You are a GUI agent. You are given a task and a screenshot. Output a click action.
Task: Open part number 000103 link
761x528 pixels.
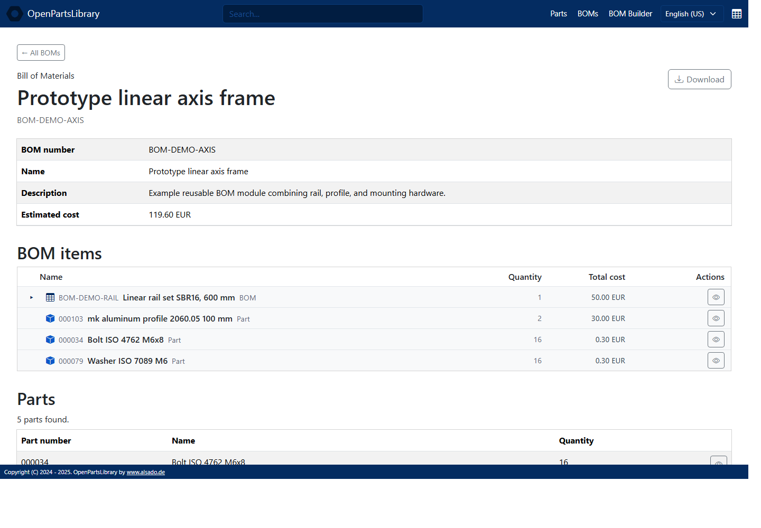[x=71, y=319]
